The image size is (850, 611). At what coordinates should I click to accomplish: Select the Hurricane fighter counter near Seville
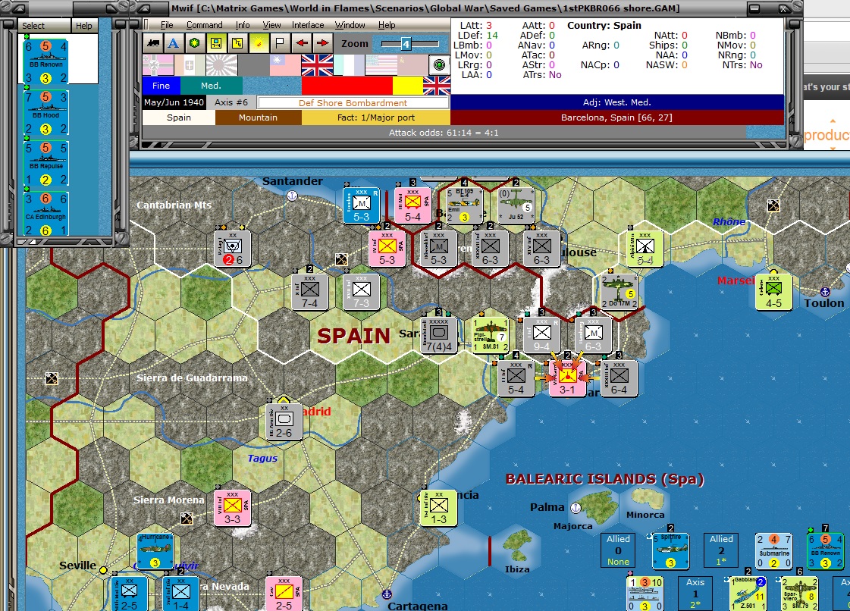point(155,550)
